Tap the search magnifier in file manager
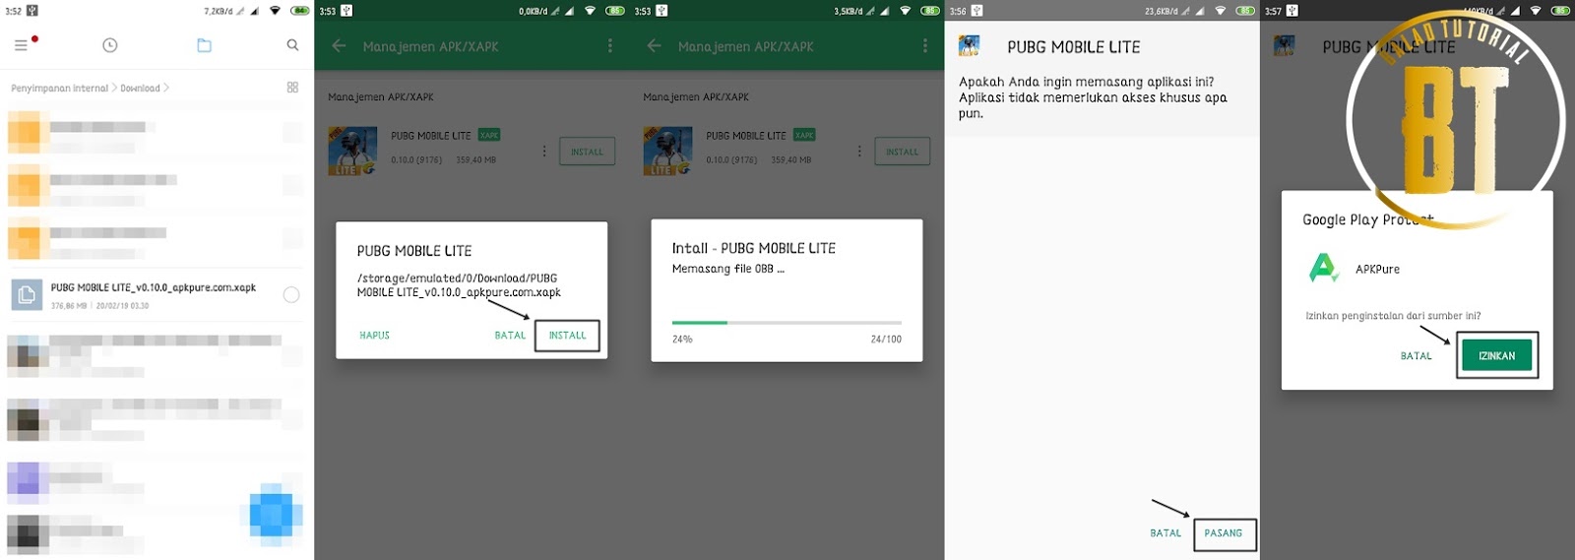1575x560 pixels. pos(292,45)
